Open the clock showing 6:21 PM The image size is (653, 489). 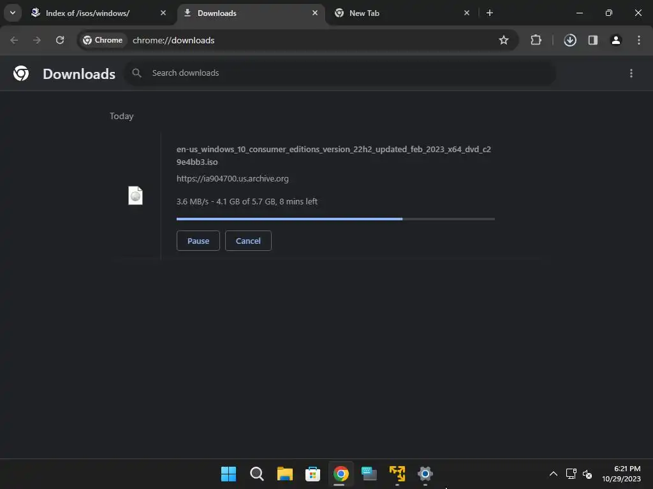621,474
